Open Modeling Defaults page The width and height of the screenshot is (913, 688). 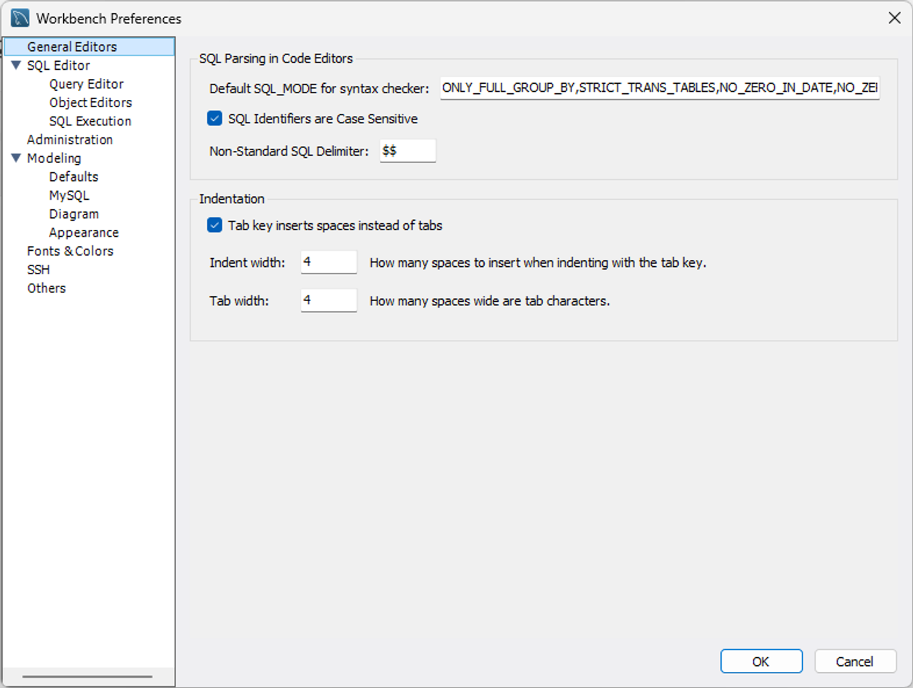tap(74, 177)
